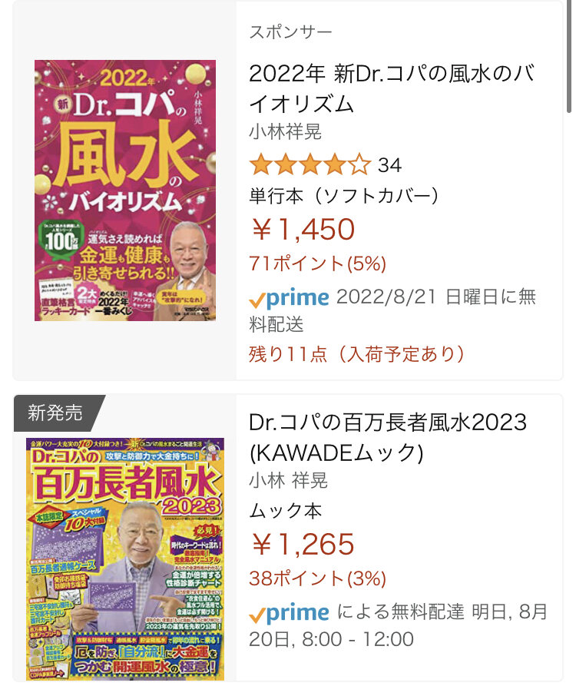This screenshot has width=576, height=686.
Task: Click the title 2022年 新Dr.コパの風水のバイオリズム
Action: (392, 89)
